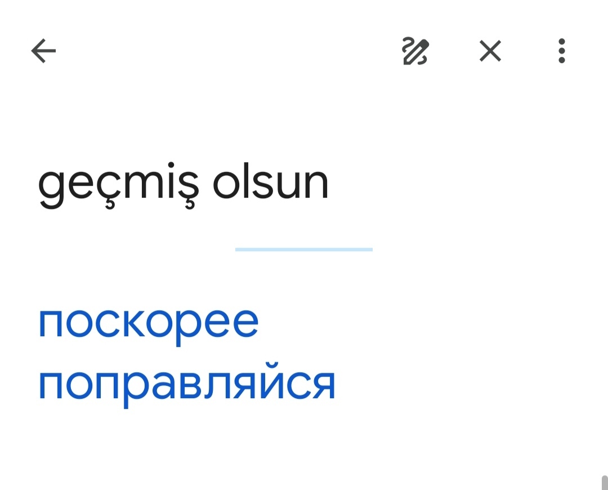Viewport: 608px width, 490px height.
Task: Tap the word "olsun" in the source text
Action: pyautogui.click(x=271, y=184)
